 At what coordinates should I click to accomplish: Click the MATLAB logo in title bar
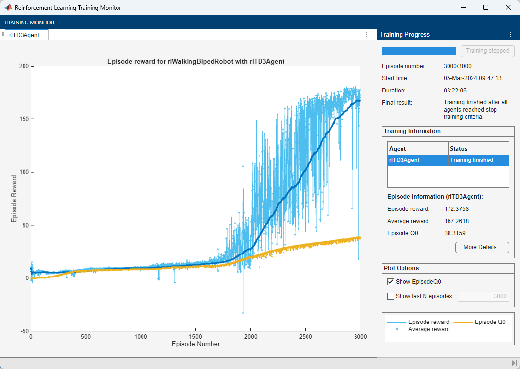(8, 8)
